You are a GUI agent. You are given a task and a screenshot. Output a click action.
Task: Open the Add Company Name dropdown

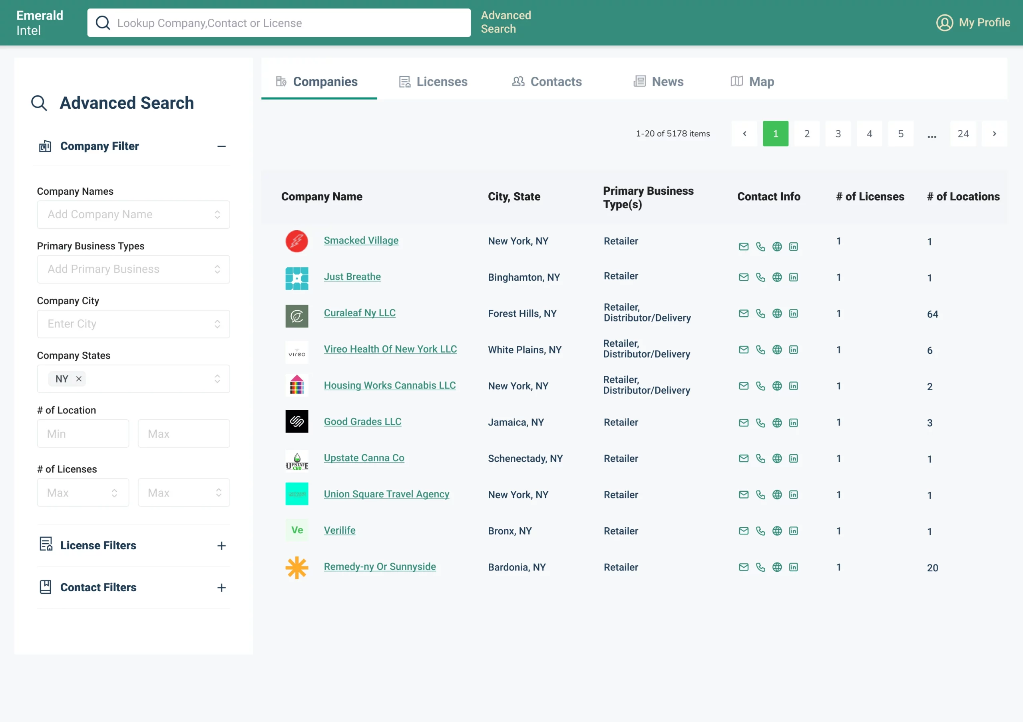[133, 215]
